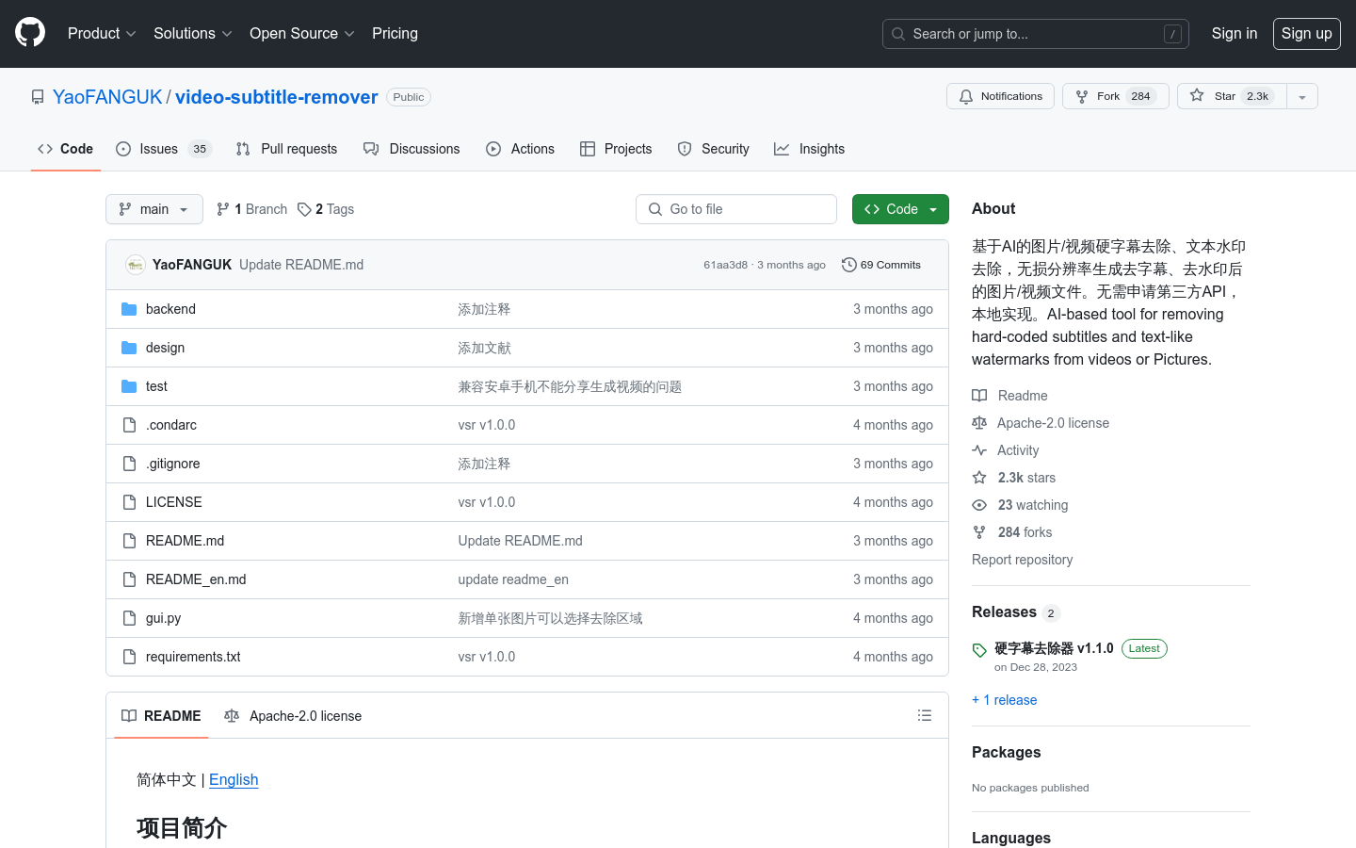Open the video-subtitle-remover repo link
The image size is (1356, 848).
(276, 97)
